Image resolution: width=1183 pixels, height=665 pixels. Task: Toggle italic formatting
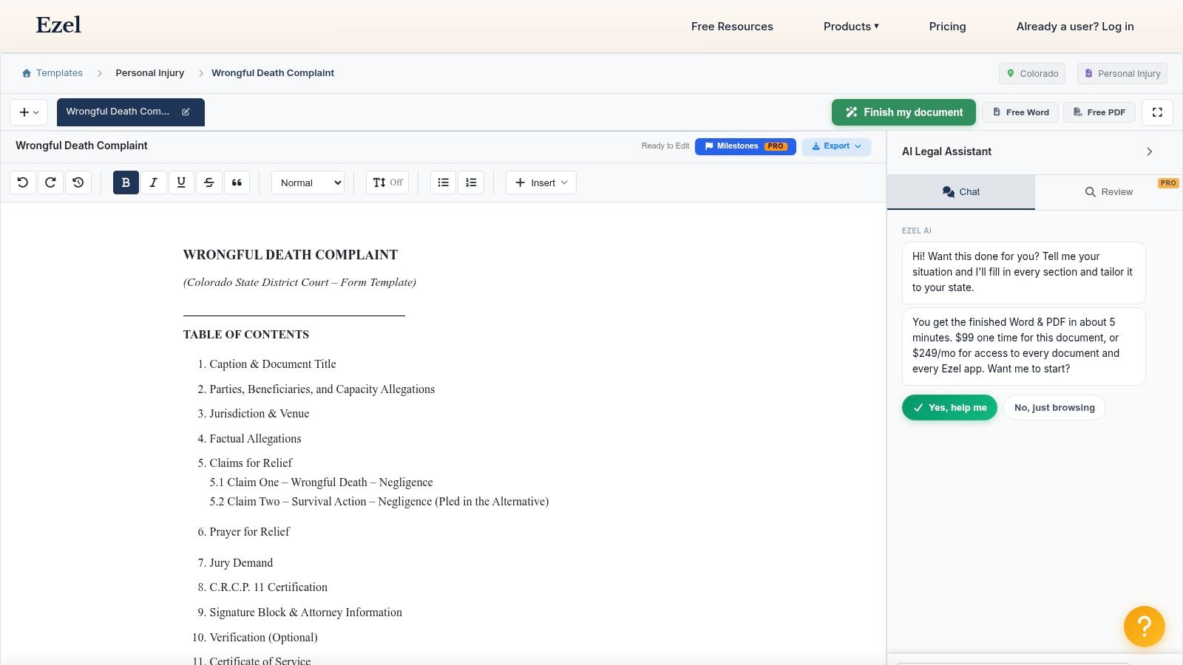[x=153, y=183]
